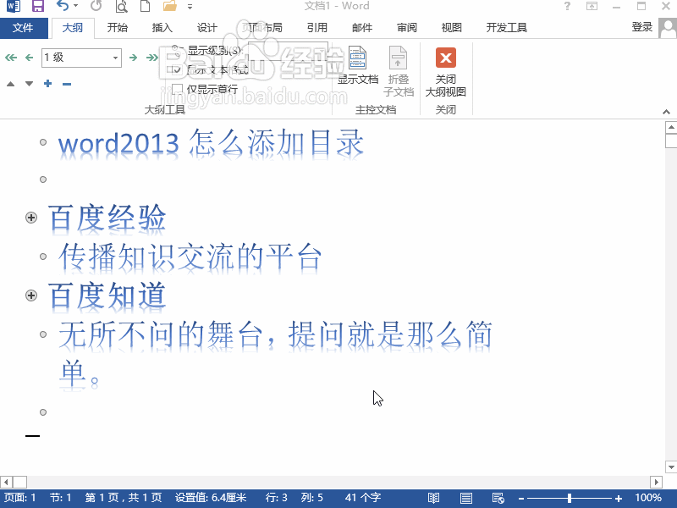
Task: Click the text 'word2013 怎么添加目录'
Action: [211, 143]
